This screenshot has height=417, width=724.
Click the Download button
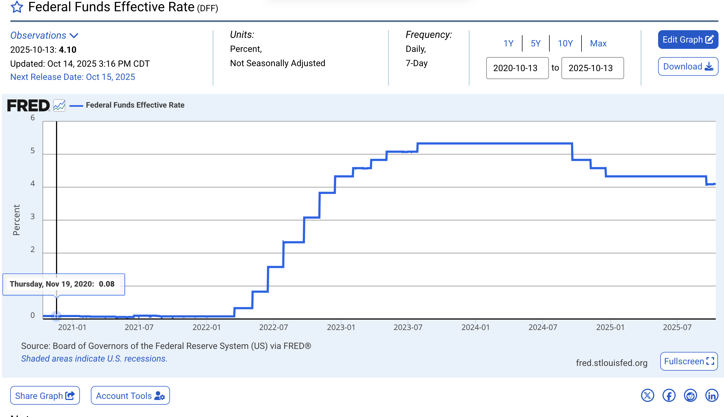point(688,66)
